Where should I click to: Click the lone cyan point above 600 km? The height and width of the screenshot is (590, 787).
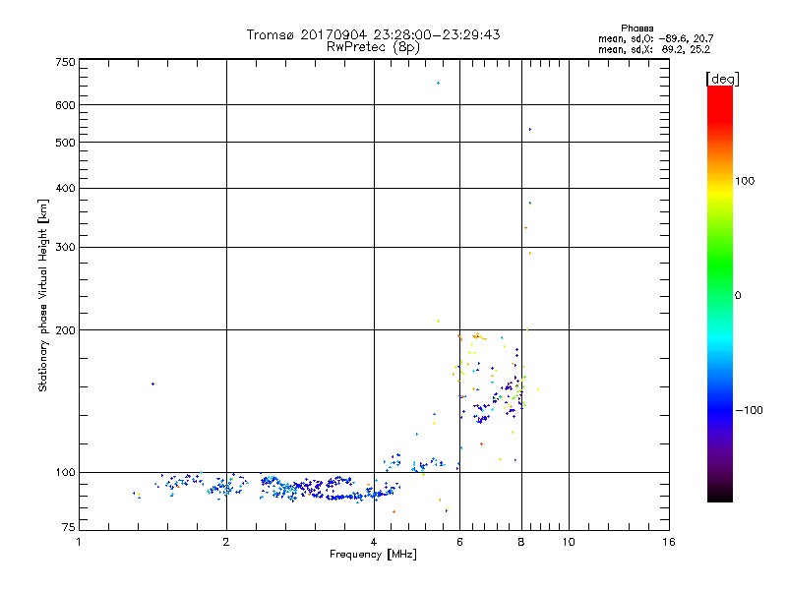click(438, 84)
